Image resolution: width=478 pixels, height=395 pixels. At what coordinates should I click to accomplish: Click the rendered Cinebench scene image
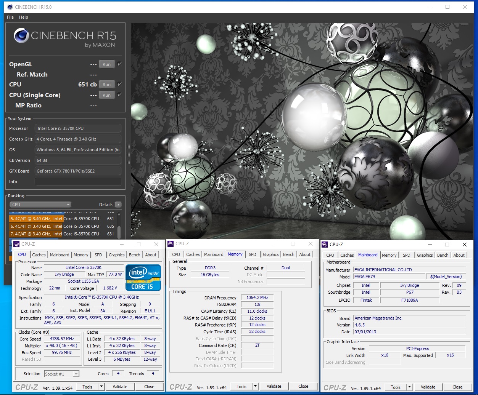302,131
